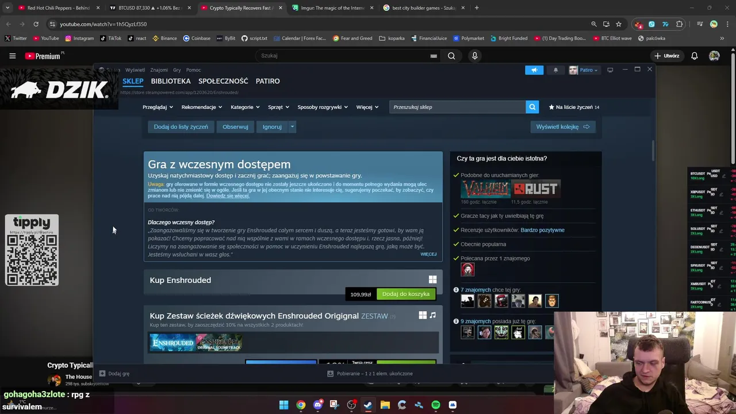This screenshot has width=736, height=414.
Task: Open the Patiro account dropdown
Action: pos(584,70)
